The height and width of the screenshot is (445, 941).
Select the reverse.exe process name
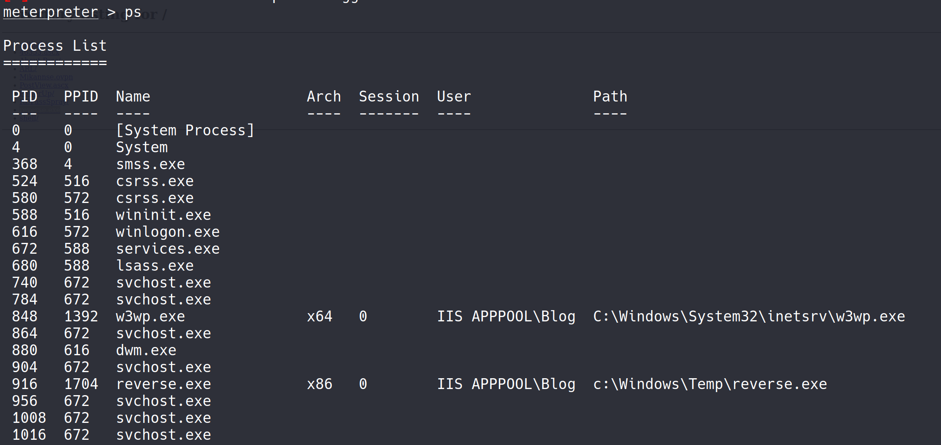click(163, 384)
